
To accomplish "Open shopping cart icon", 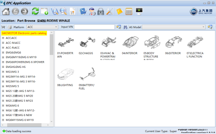I will coord(3,27).
